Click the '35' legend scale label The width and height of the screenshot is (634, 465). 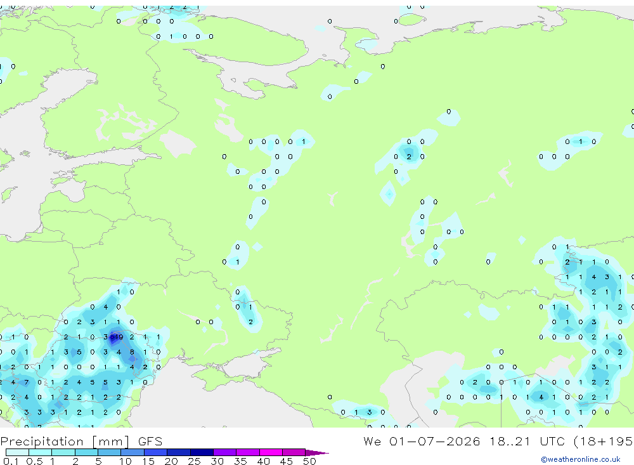(x=240, y=461)
